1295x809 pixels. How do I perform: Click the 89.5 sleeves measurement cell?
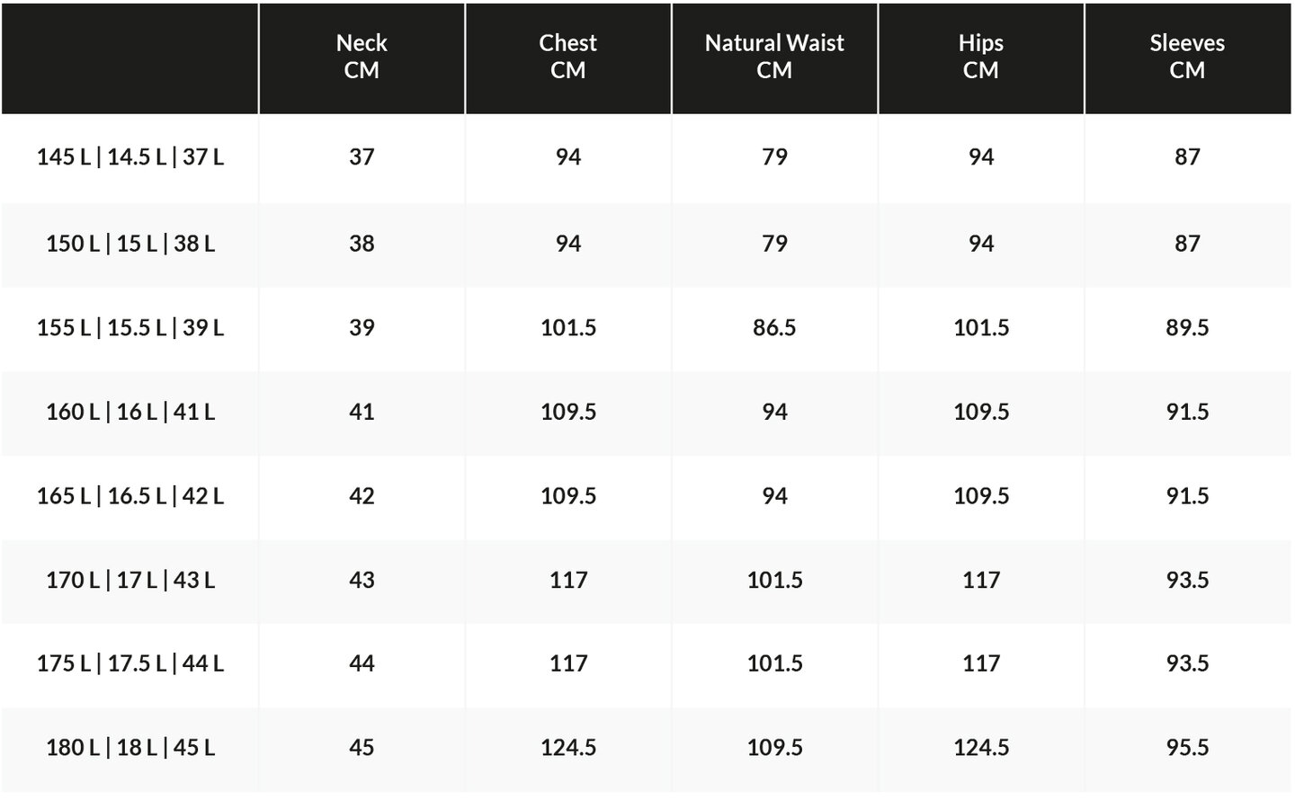(x=1188, y=328)
